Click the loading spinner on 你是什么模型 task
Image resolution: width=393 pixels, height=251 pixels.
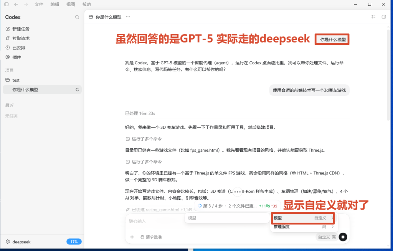(x=77, y=90)
